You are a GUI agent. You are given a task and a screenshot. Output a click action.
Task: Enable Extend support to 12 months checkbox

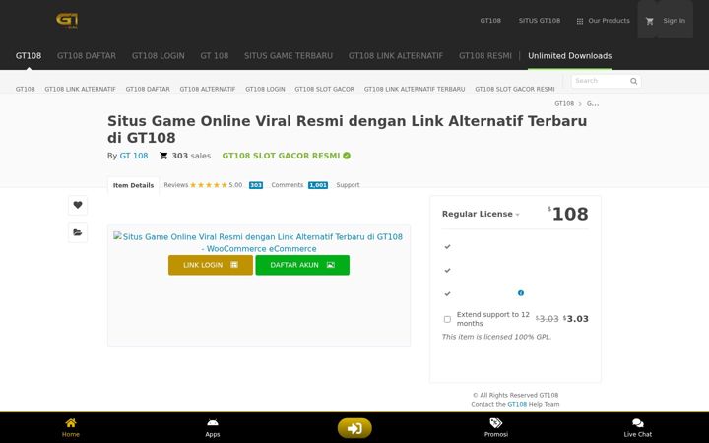click(x=447, y=319)
